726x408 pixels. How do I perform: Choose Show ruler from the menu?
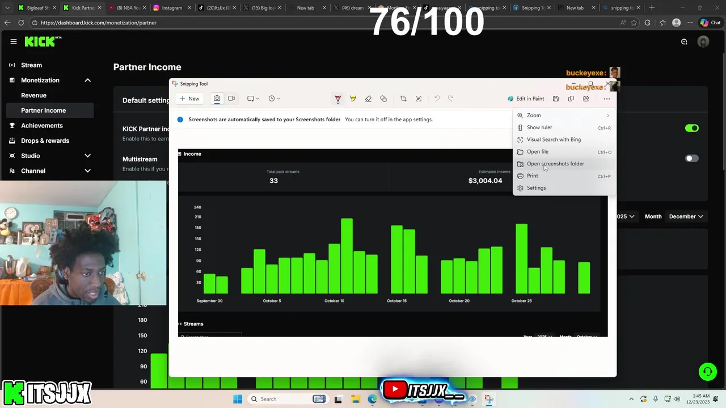(x=564, y=127)
